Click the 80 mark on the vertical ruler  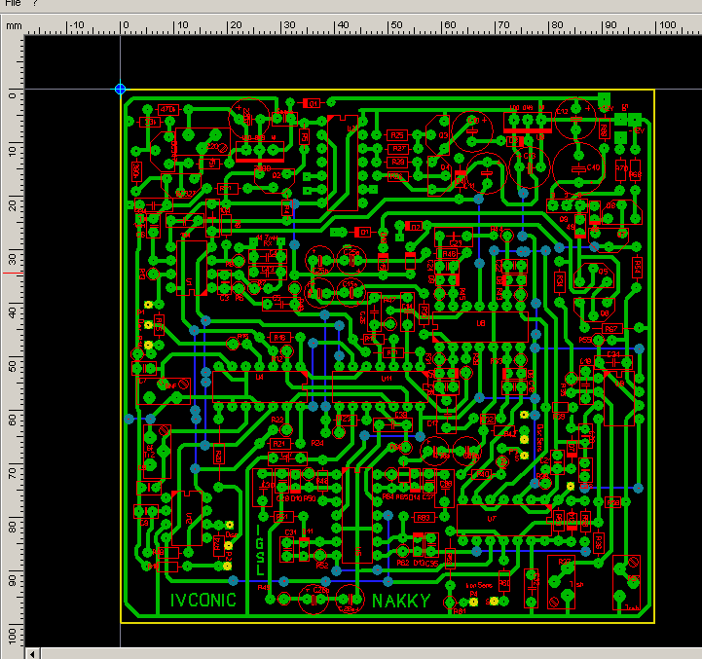pyautogui.click(x=12, y=527)
